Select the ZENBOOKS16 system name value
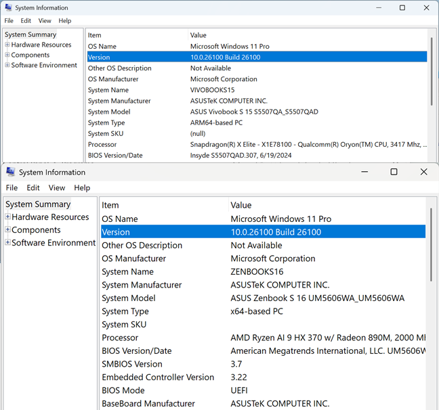Image resolution: width=439 pixels, height=410 pixels. tap(257, 271)
